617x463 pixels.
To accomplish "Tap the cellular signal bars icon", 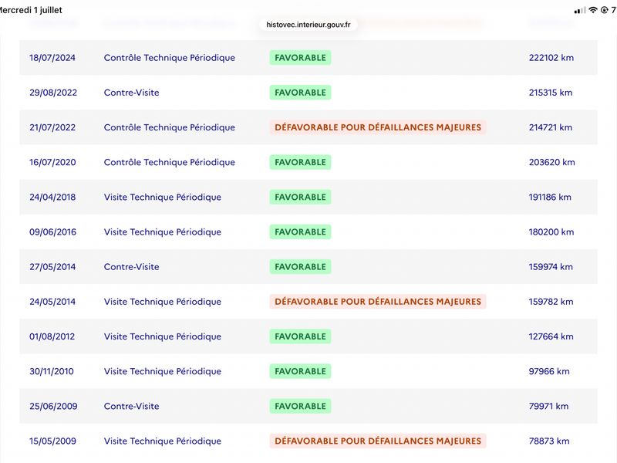I will [580, 11].
